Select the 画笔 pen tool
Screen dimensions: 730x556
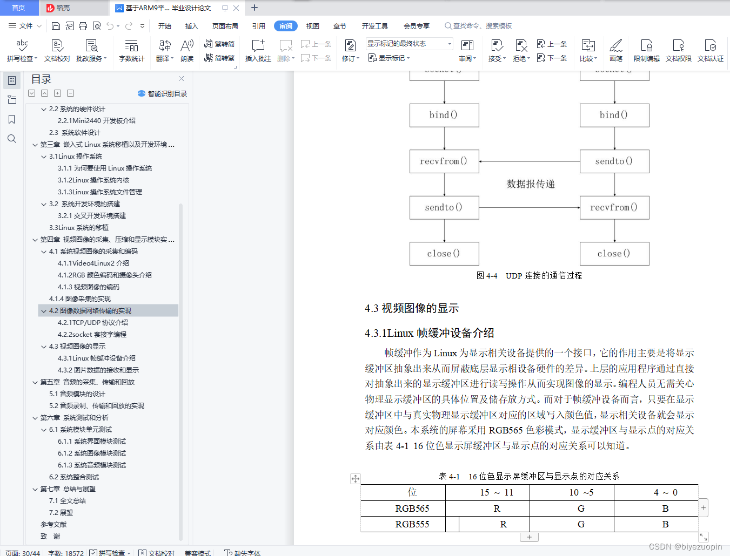616,51
